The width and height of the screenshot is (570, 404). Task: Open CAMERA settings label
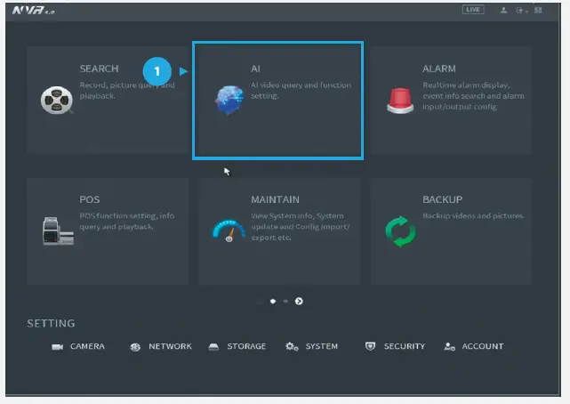tap(87, 346)
